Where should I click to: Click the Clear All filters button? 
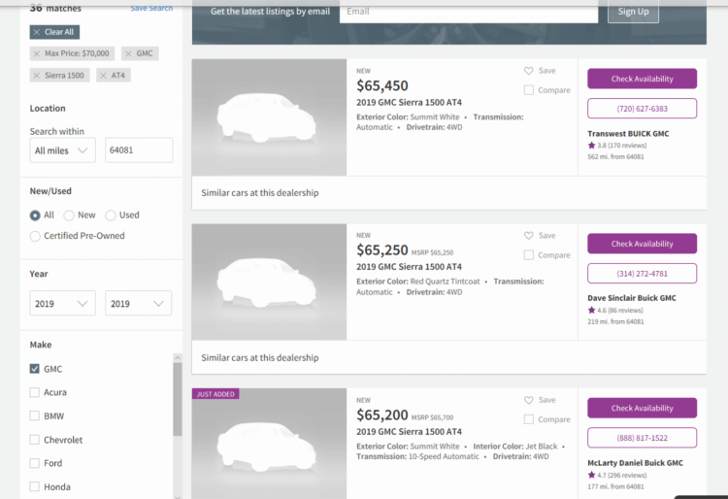tap(54, 32)
